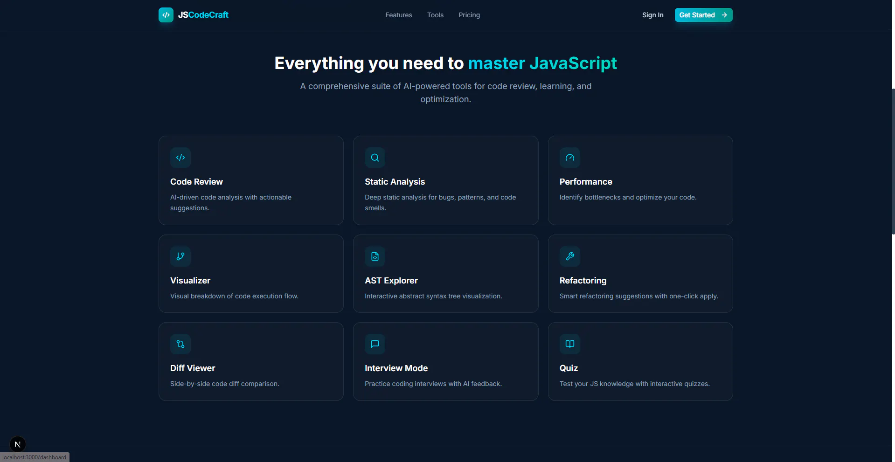The height and width of the screenshot is (462, 895).
Task: Click the Diff Viewer compare icon
Action: [x=180, y=344]
